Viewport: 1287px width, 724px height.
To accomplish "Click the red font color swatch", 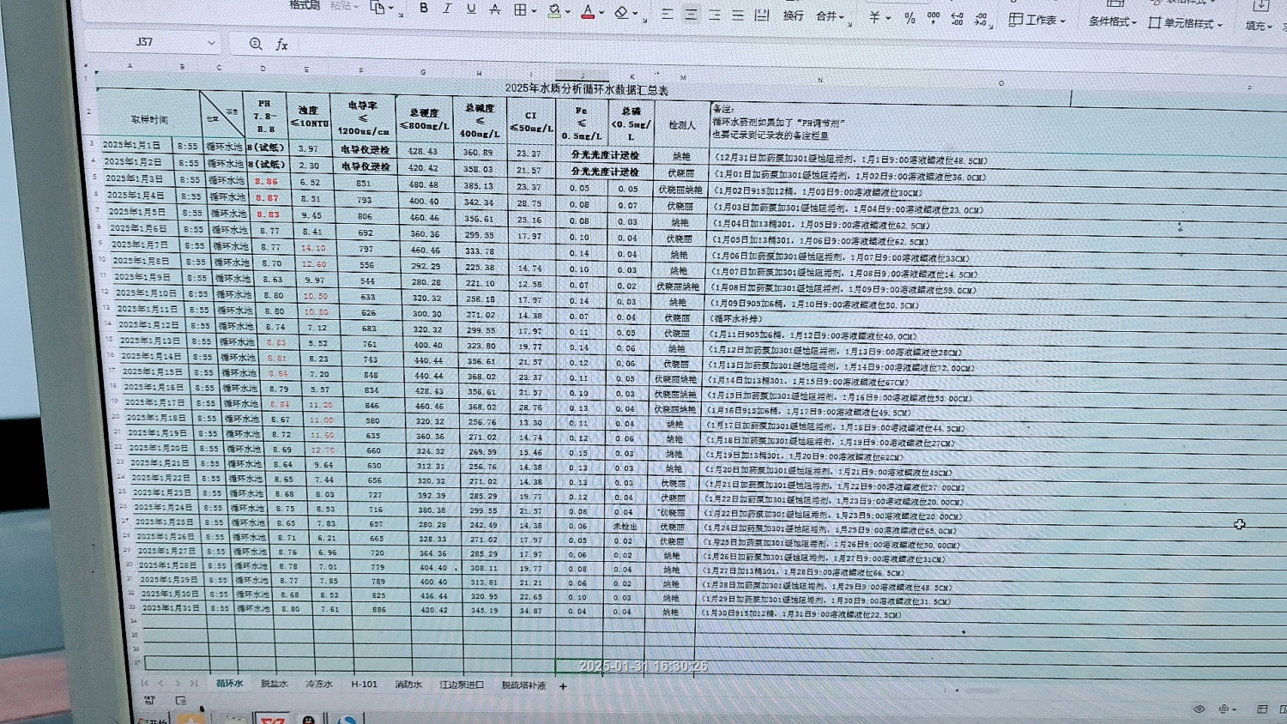I will 588,12.
